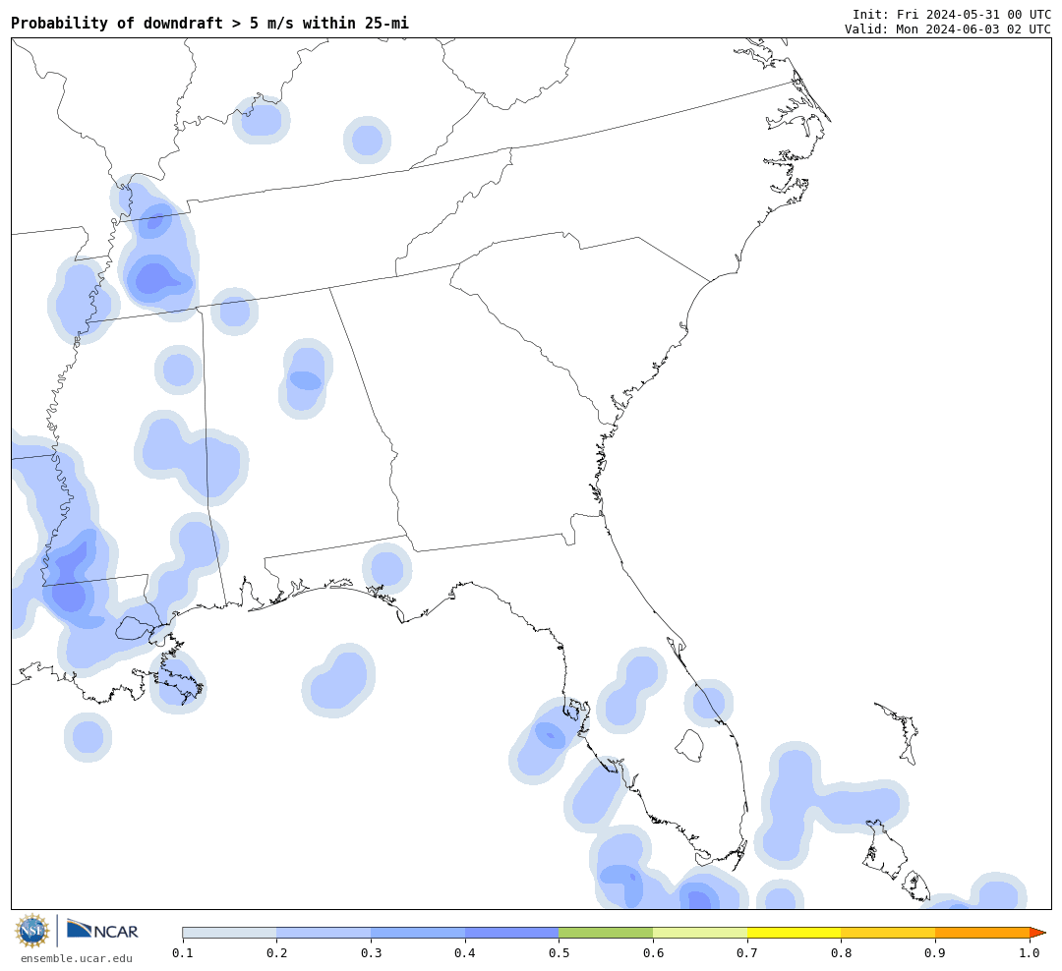
Task: Select the Init time text
Action: point(952,14)
